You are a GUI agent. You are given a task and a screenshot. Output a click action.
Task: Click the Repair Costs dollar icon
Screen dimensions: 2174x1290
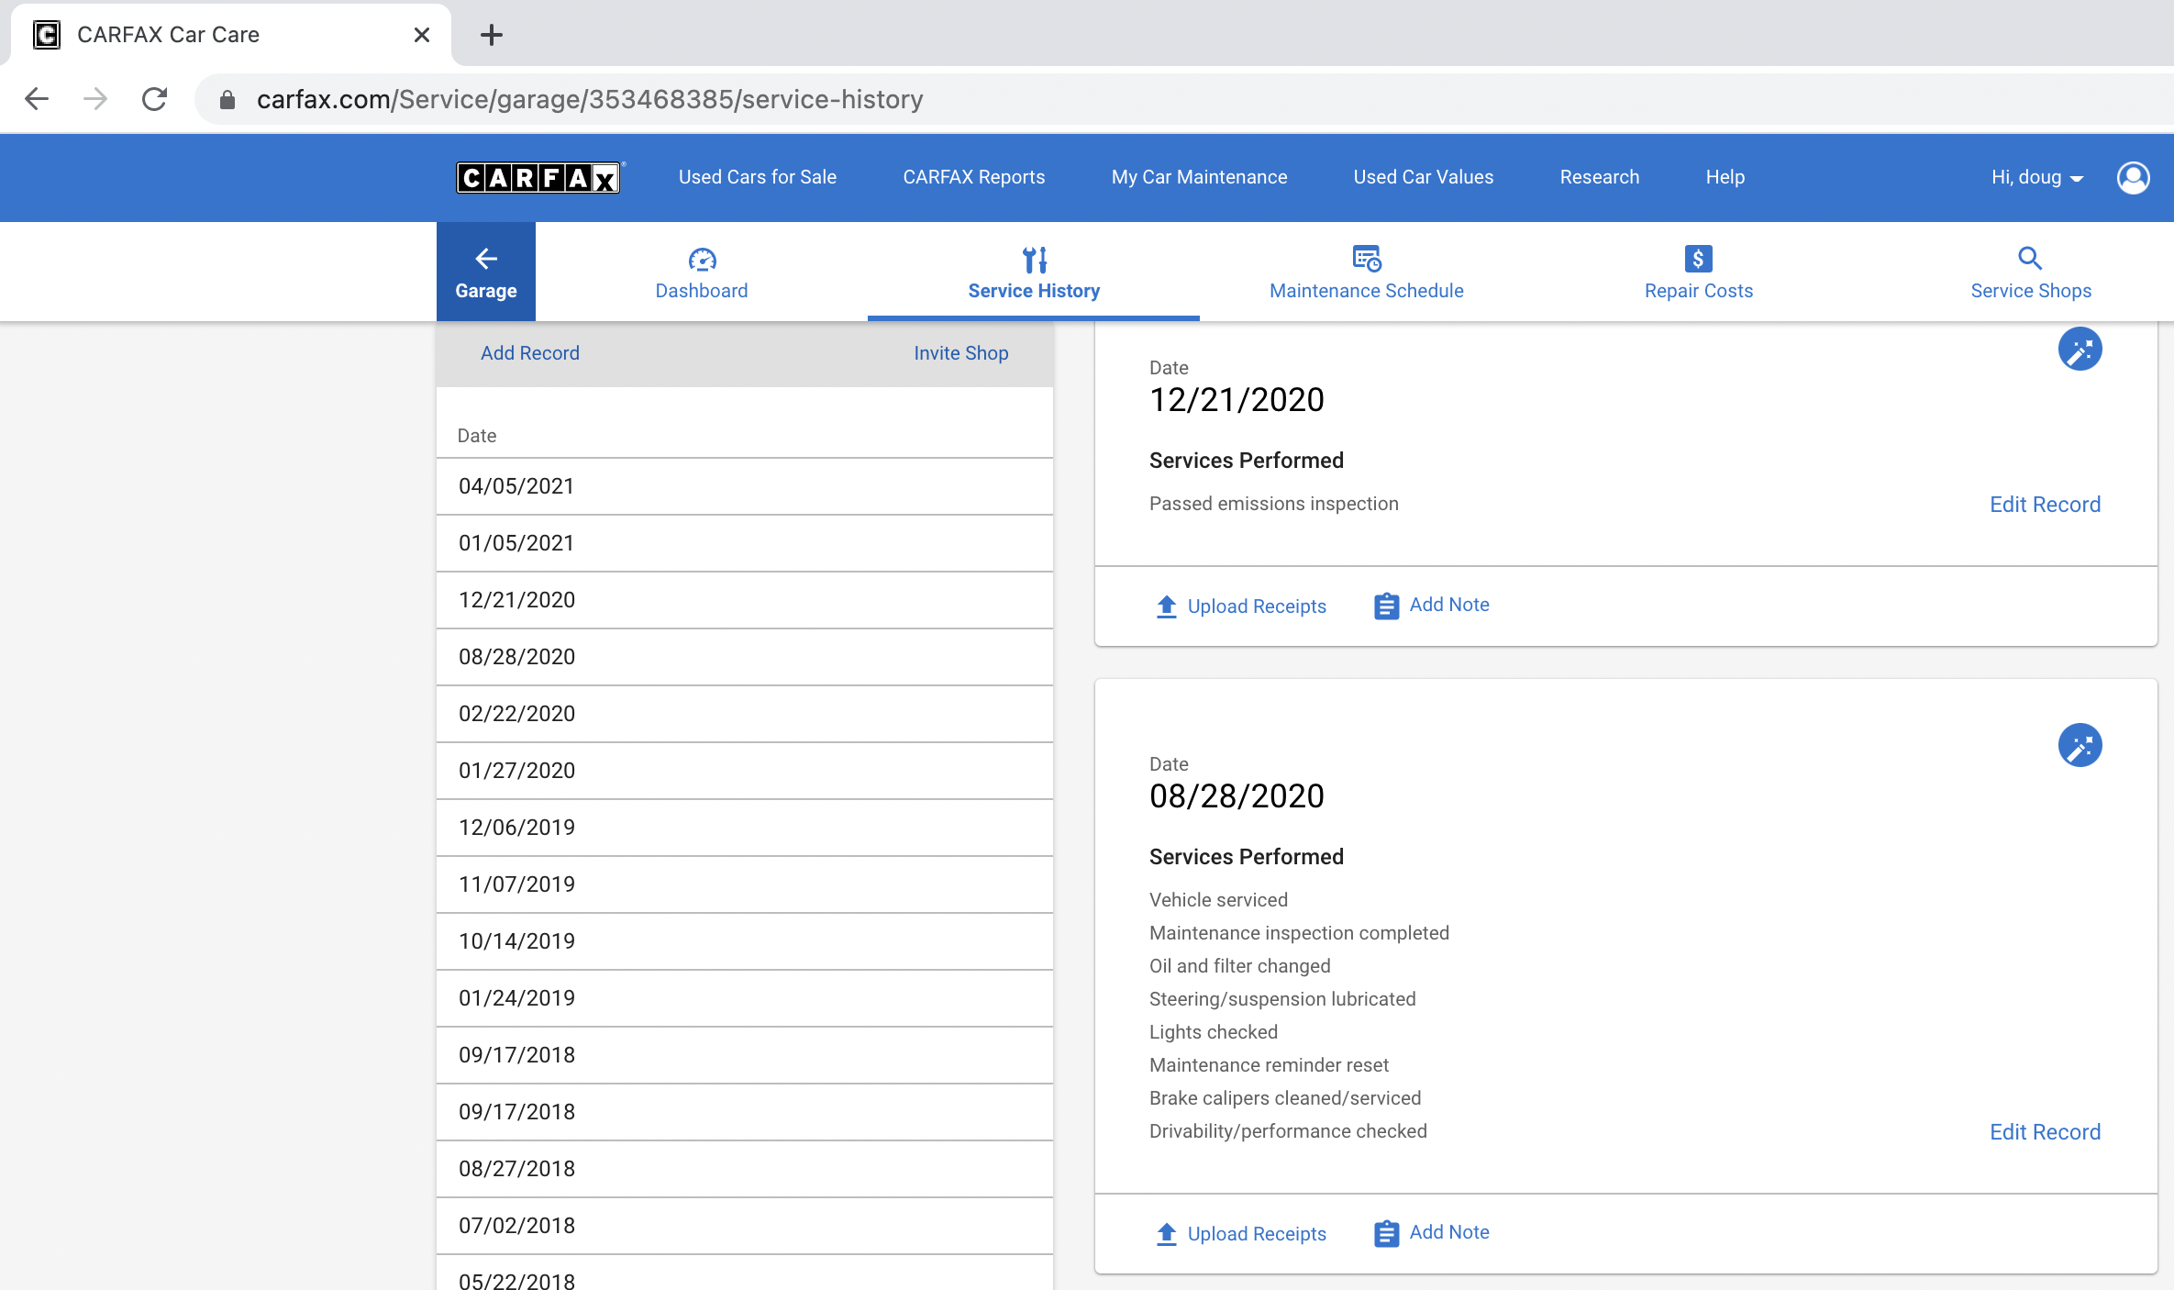(x=1699, y=259)
